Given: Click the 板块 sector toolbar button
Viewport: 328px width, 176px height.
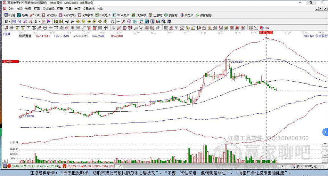Looking at the screenshot, I should [x=22, y=15].
